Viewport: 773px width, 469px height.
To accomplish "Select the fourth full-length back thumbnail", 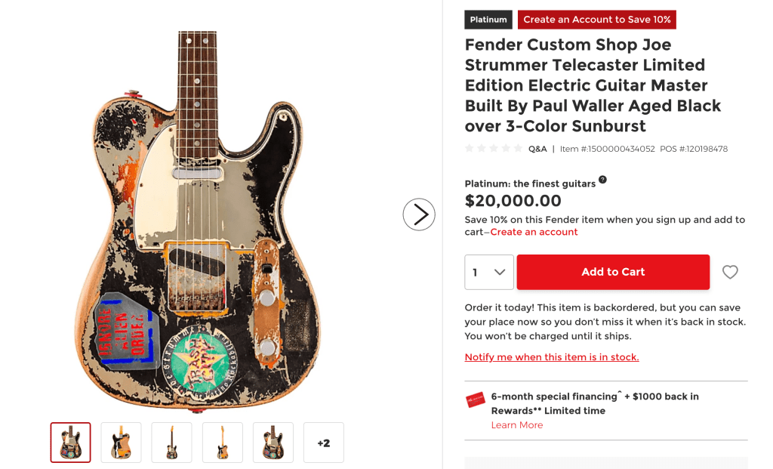I will pos(223,443).
